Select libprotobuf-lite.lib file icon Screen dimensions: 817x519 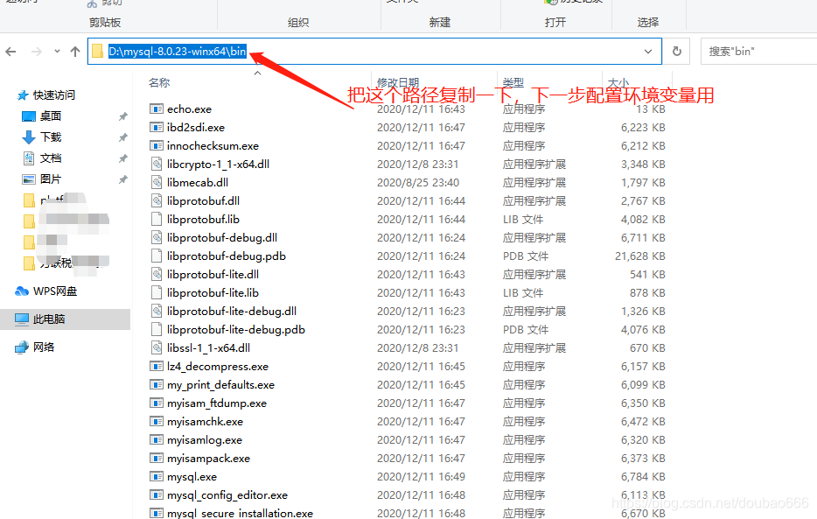157,293
